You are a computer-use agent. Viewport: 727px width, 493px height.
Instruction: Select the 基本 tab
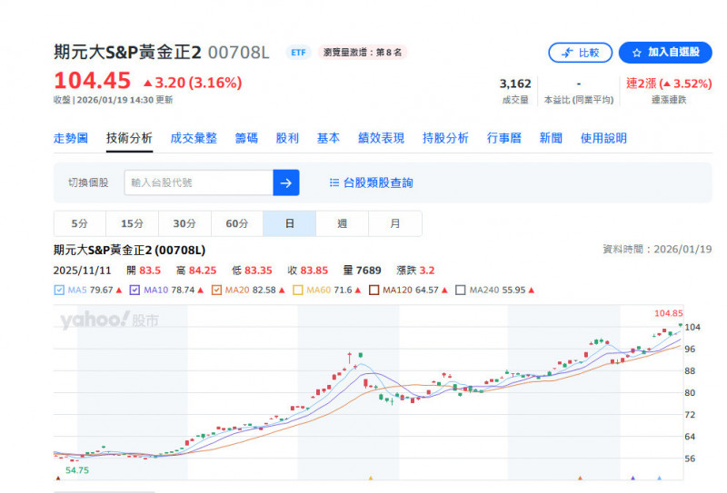coord(328,138)
